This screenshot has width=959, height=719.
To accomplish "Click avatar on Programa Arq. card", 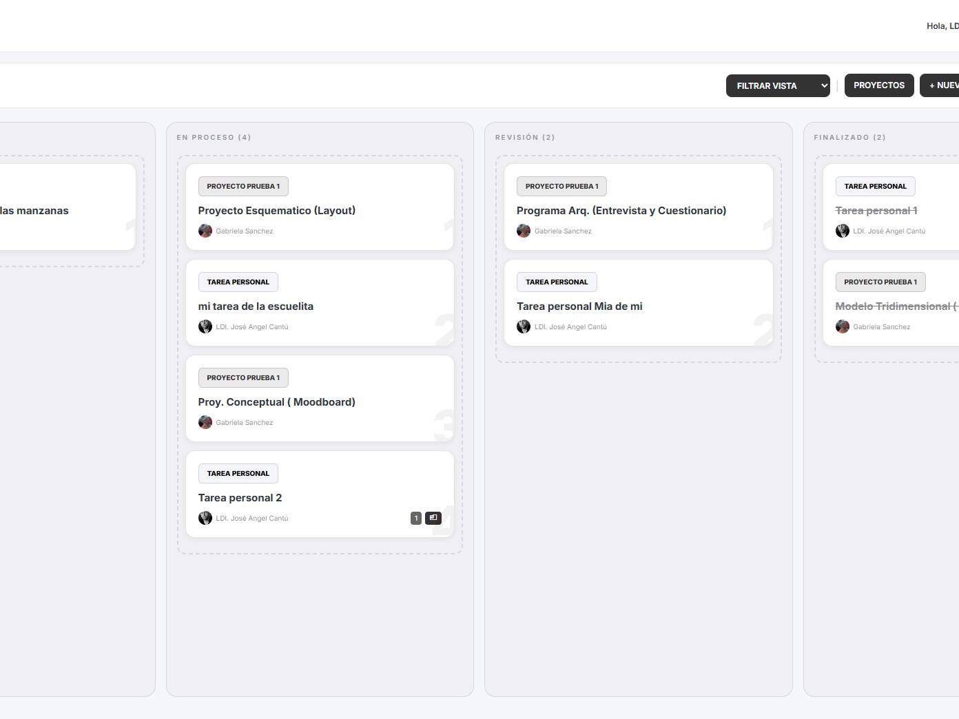I will point(524,231).
